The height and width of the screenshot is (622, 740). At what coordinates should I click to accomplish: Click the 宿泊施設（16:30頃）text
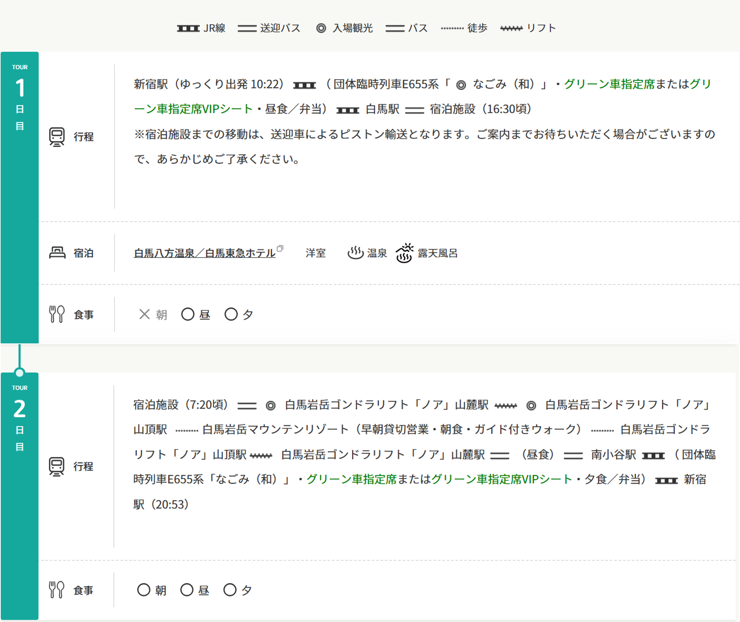[x=482, y=109]
